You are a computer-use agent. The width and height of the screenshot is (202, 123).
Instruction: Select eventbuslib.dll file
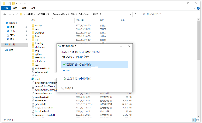point(40,97)
